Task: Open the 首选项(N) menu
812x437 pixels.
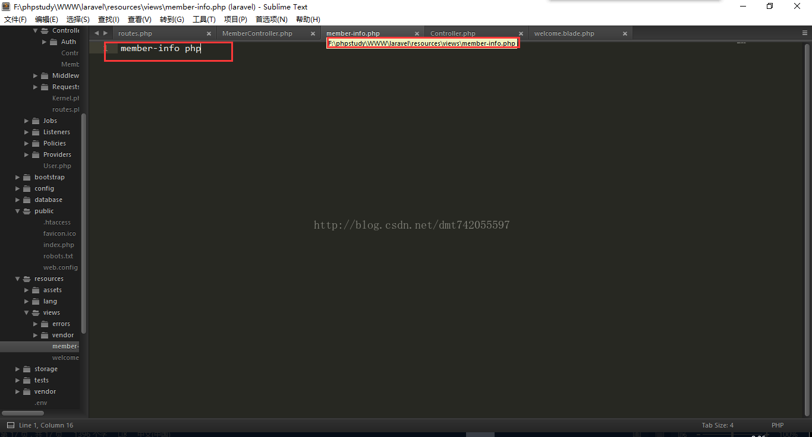Action: pos(272,20)
